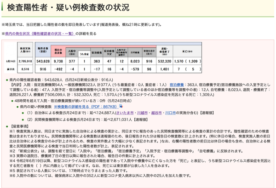The width and height of the screenshot is (276, 188).
Task: Click the 県内の疑い例検査数 label
Action: [x=36, y=107]
